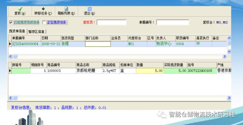Click the 商品名称 column header

89,65
